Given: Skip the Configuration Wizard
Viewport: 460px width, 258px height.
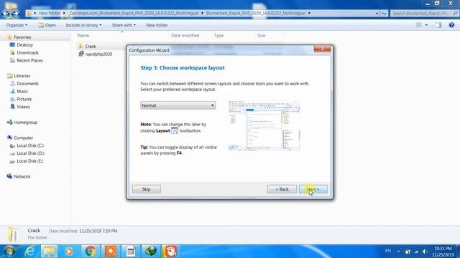Looking at the screenshot, I should (x=147, y=189).
